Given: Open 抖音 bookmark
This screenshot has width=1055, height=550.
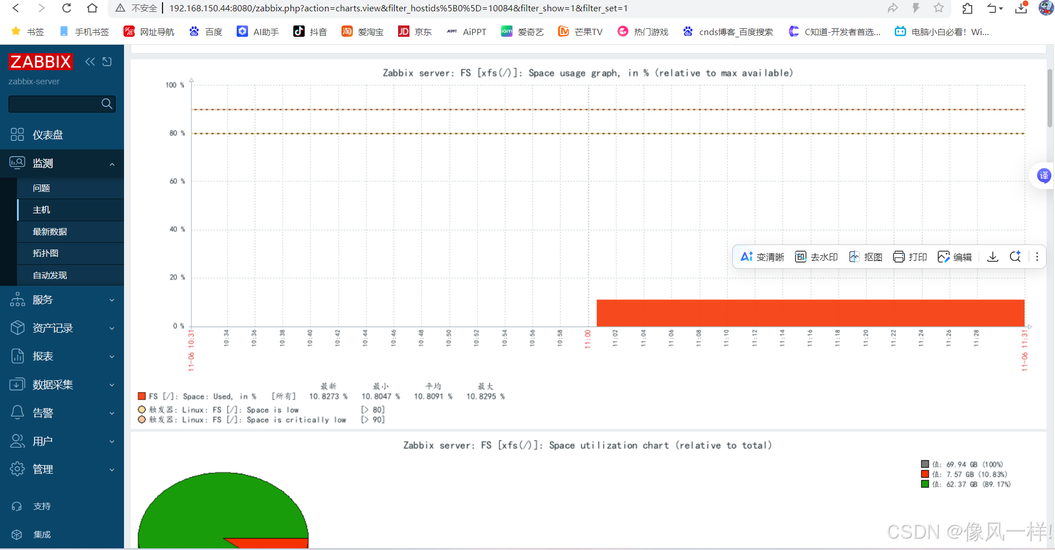Looking at the screenshot, I should coord(310,32).
